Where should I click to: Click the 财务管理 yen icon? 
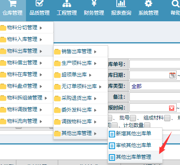click(x=94, y=3)
